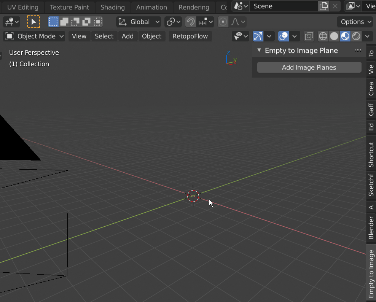Click the copy new Scene icon
Viewport: 376px width, 302px height.
pos(325,6)
